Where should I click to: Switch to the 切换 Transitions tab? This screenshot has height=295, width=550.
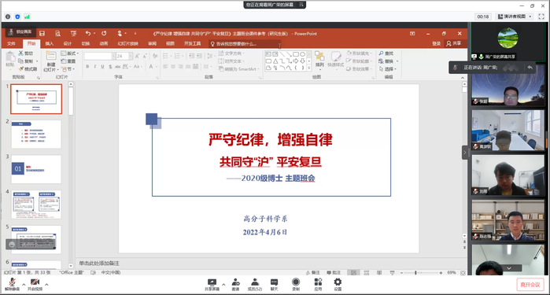[86, 43]
